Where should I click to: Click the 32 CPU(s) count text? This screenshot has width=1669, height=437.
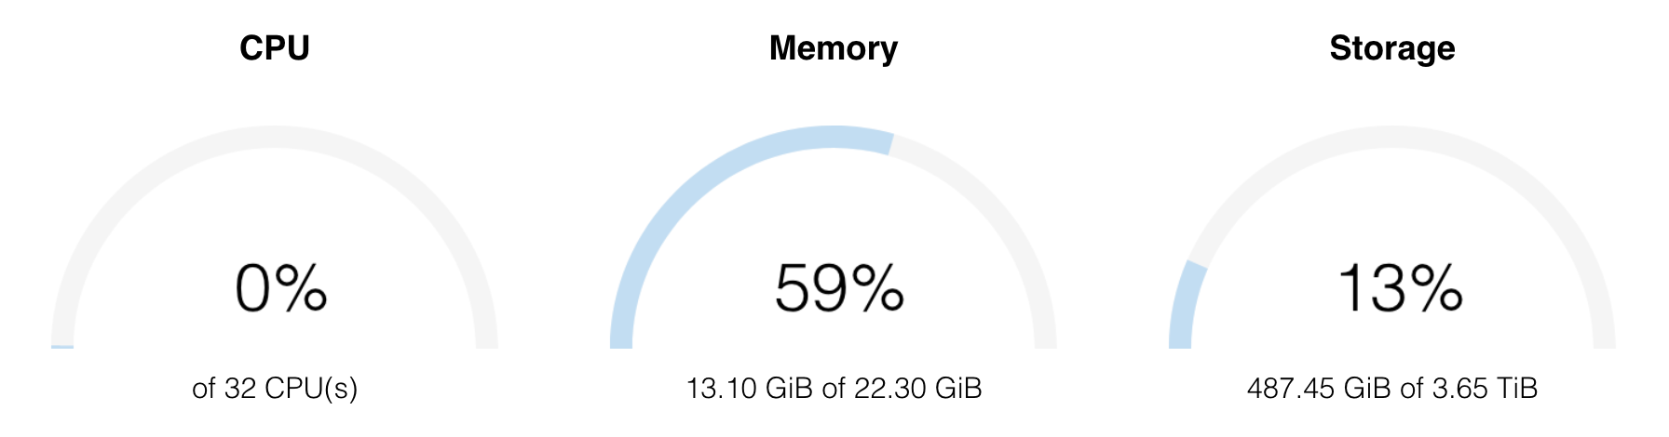tap(291, 388)
